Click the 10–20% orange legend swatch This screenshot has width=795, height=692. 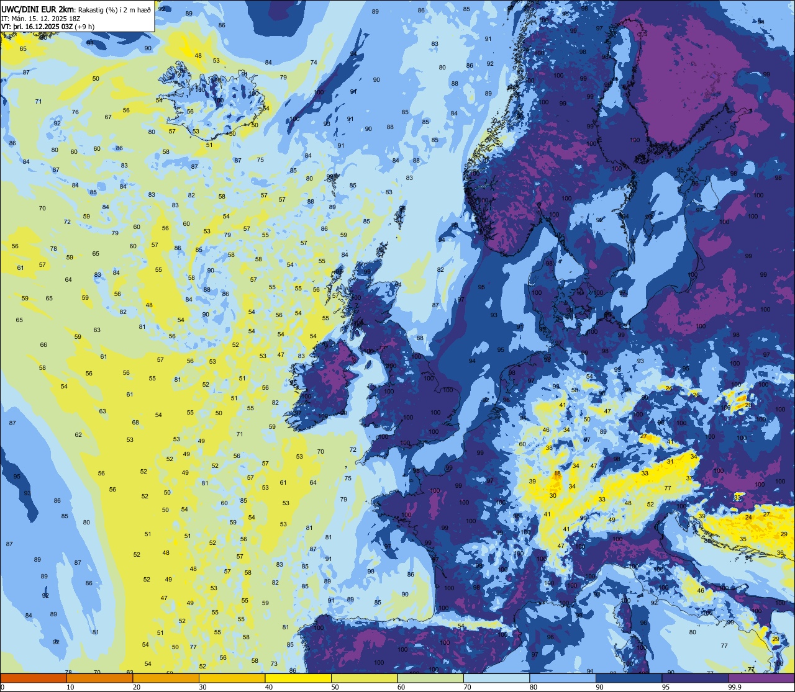(100, 678)
